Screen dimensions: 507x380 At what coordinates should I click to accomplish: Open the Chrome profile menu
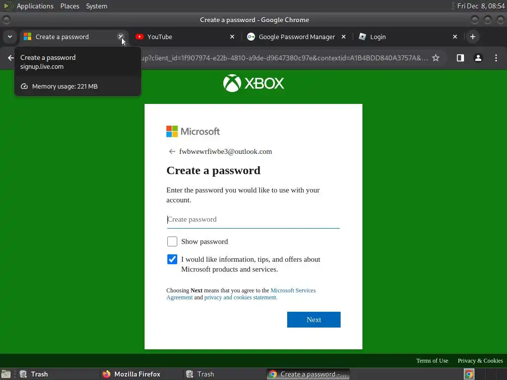[478, 58]
